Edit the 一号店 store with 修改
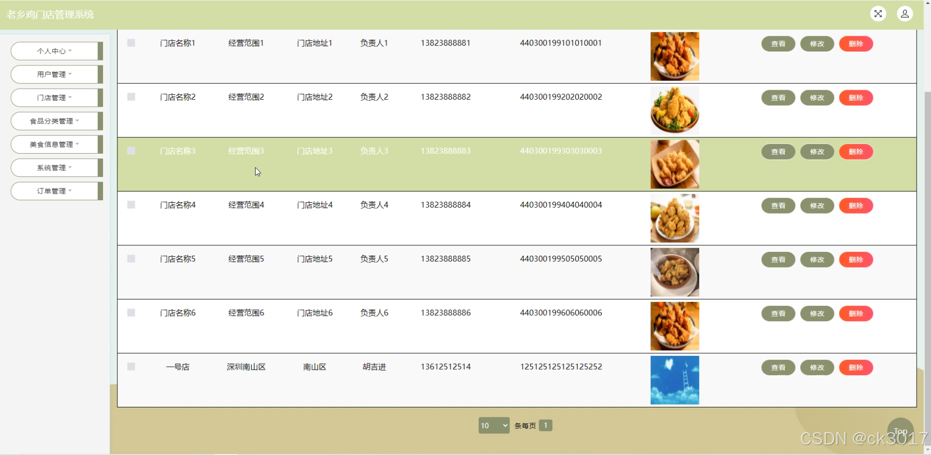Screen dimensions: 931x455 tap(817, 368)
